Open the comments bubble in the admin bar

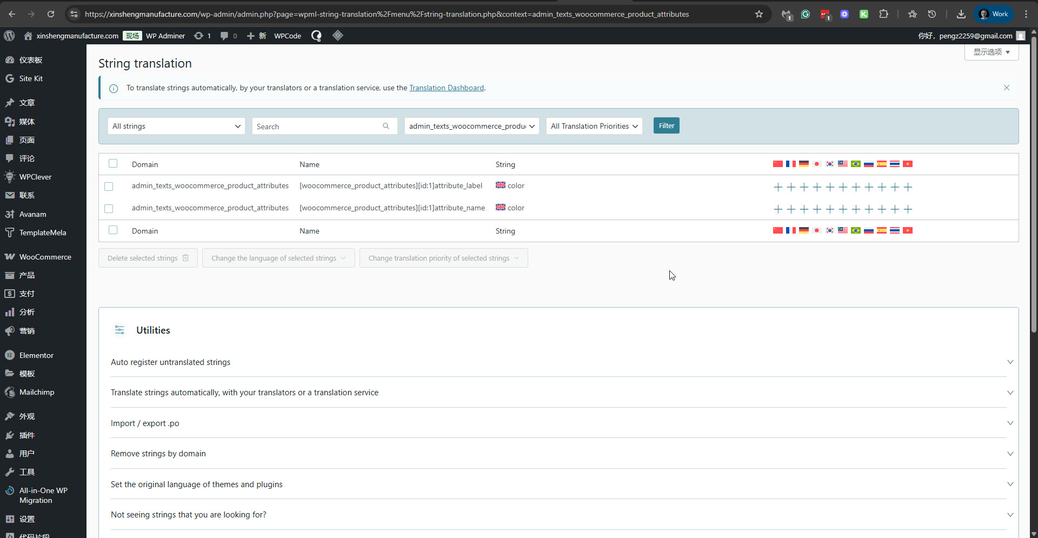tap(228, 36)
